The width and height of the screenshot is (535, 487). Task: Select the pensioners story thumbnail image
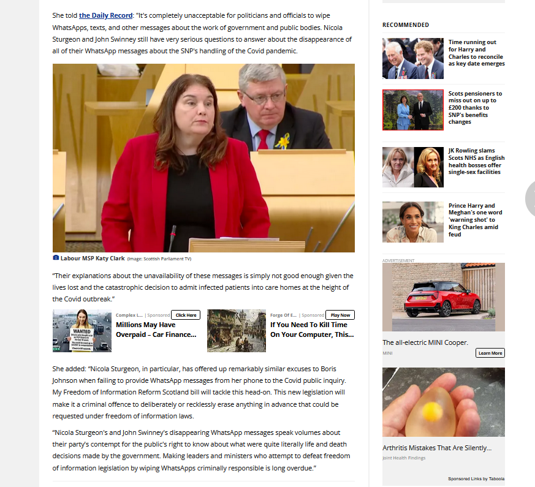click(413, 110)
